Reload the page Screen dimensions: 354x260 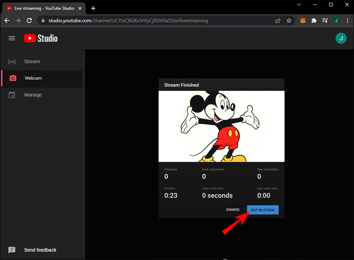(29, 21)
